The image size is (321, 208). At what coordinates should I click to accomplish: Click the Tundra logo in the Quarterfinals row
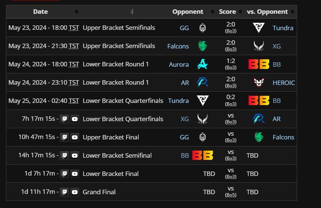click(202, 101)
